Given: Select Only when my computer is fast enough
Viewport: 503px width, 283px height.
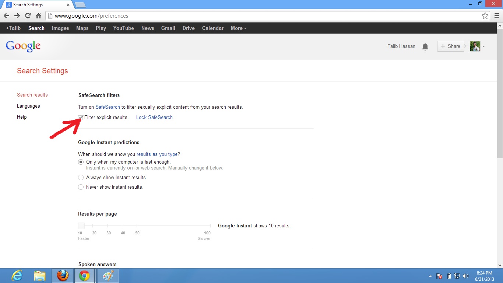Looking at the screenshot, I should (81, 162).
